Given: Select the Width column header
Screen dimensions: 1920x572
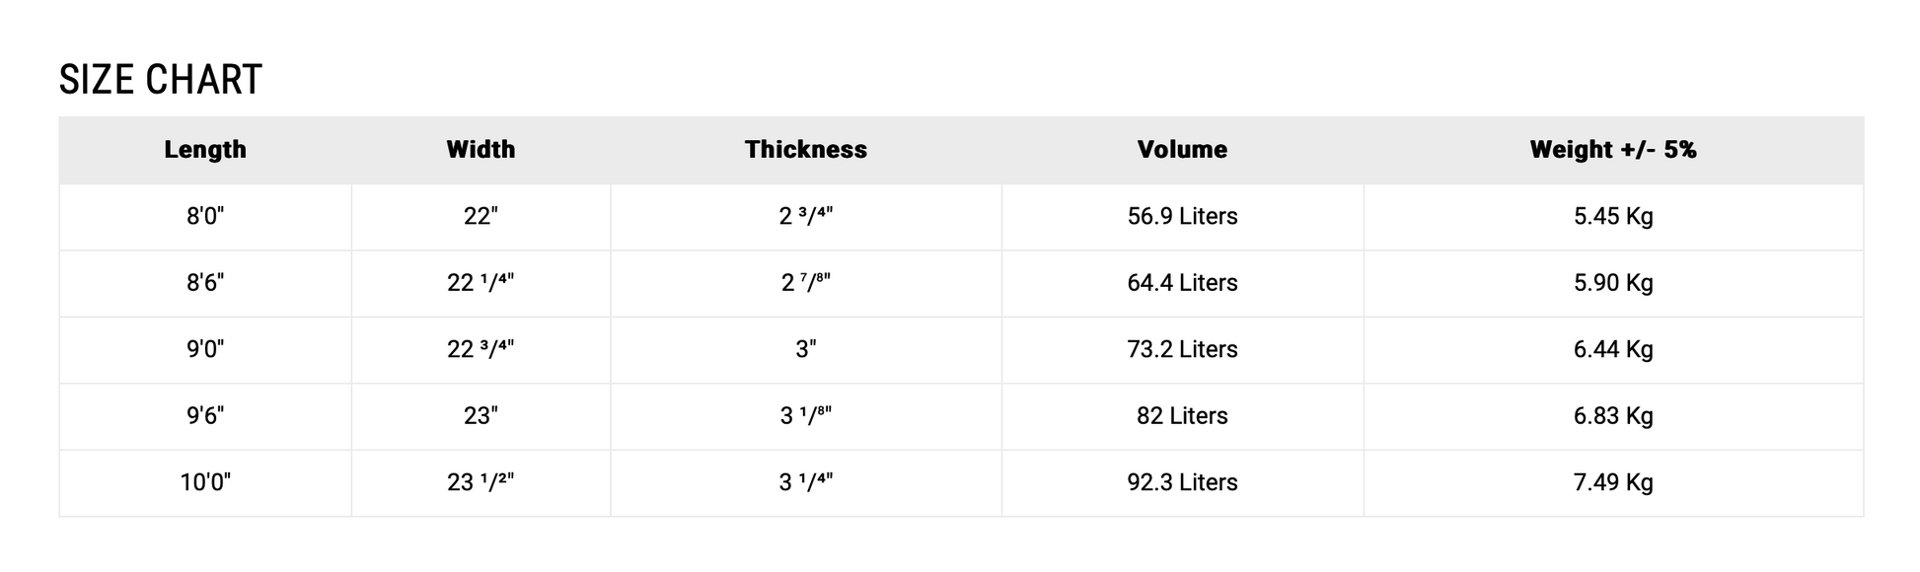Looking at the screenshot, I should [x=480, y=150].
